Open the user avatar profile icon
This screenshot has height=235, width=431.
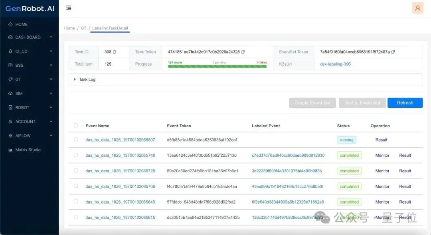tap(417, 8)
